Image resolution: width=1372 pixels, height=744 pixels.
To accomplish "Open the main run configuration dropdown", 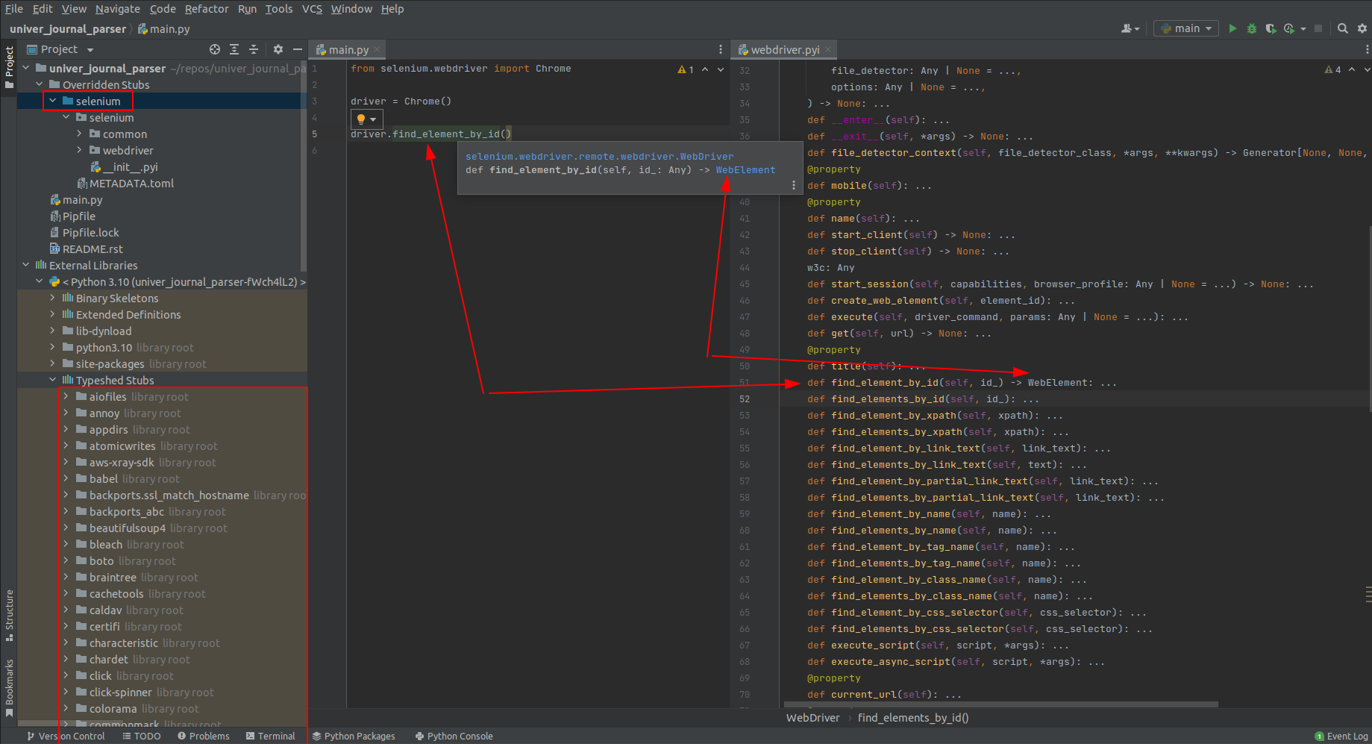I will click(x=1186, y=28).
